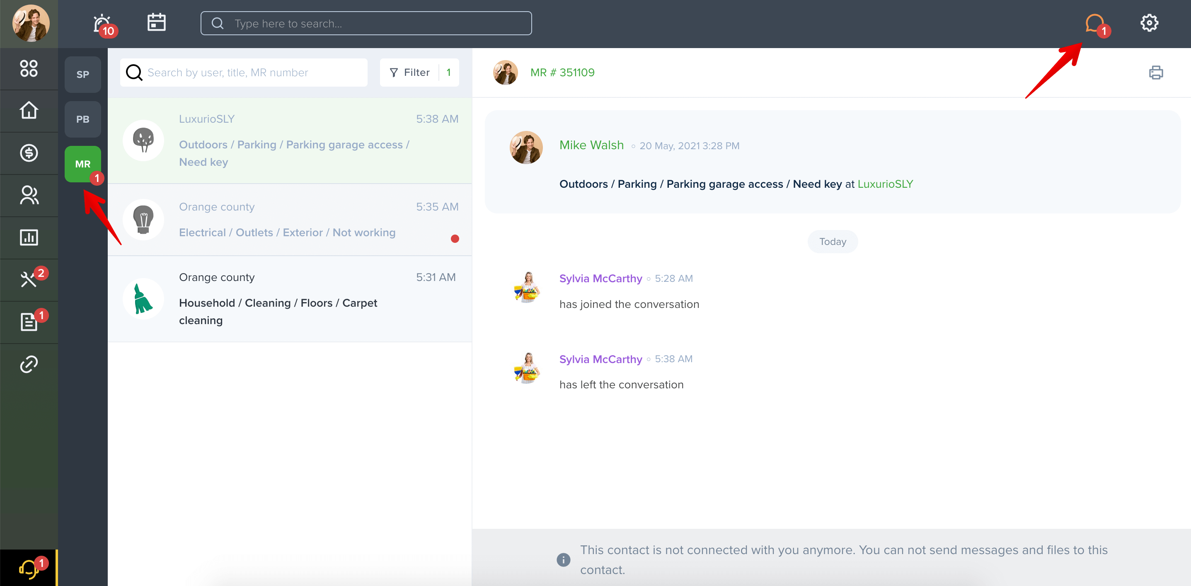Screen dimensions: 1191x586
Task: Click the tree icon of LuxurioSLY request
Action: [x=143, y=140]
